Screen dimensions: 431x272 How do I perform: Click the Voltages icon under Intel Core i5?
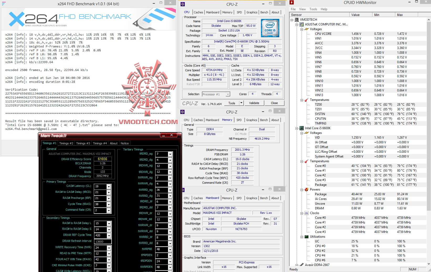(306, 133)
